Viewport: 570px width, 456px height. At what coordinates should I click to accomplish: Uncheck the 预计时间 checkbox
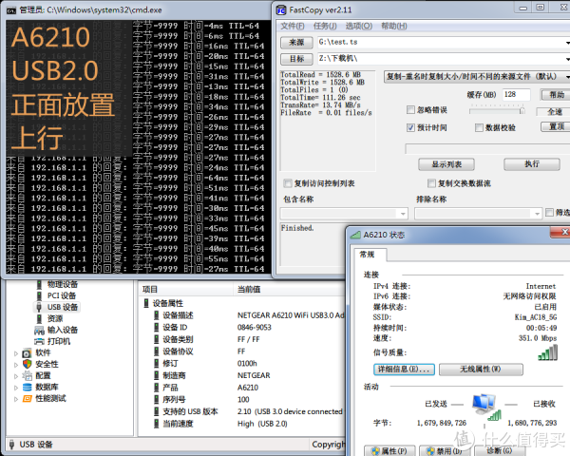pos(410,127)
